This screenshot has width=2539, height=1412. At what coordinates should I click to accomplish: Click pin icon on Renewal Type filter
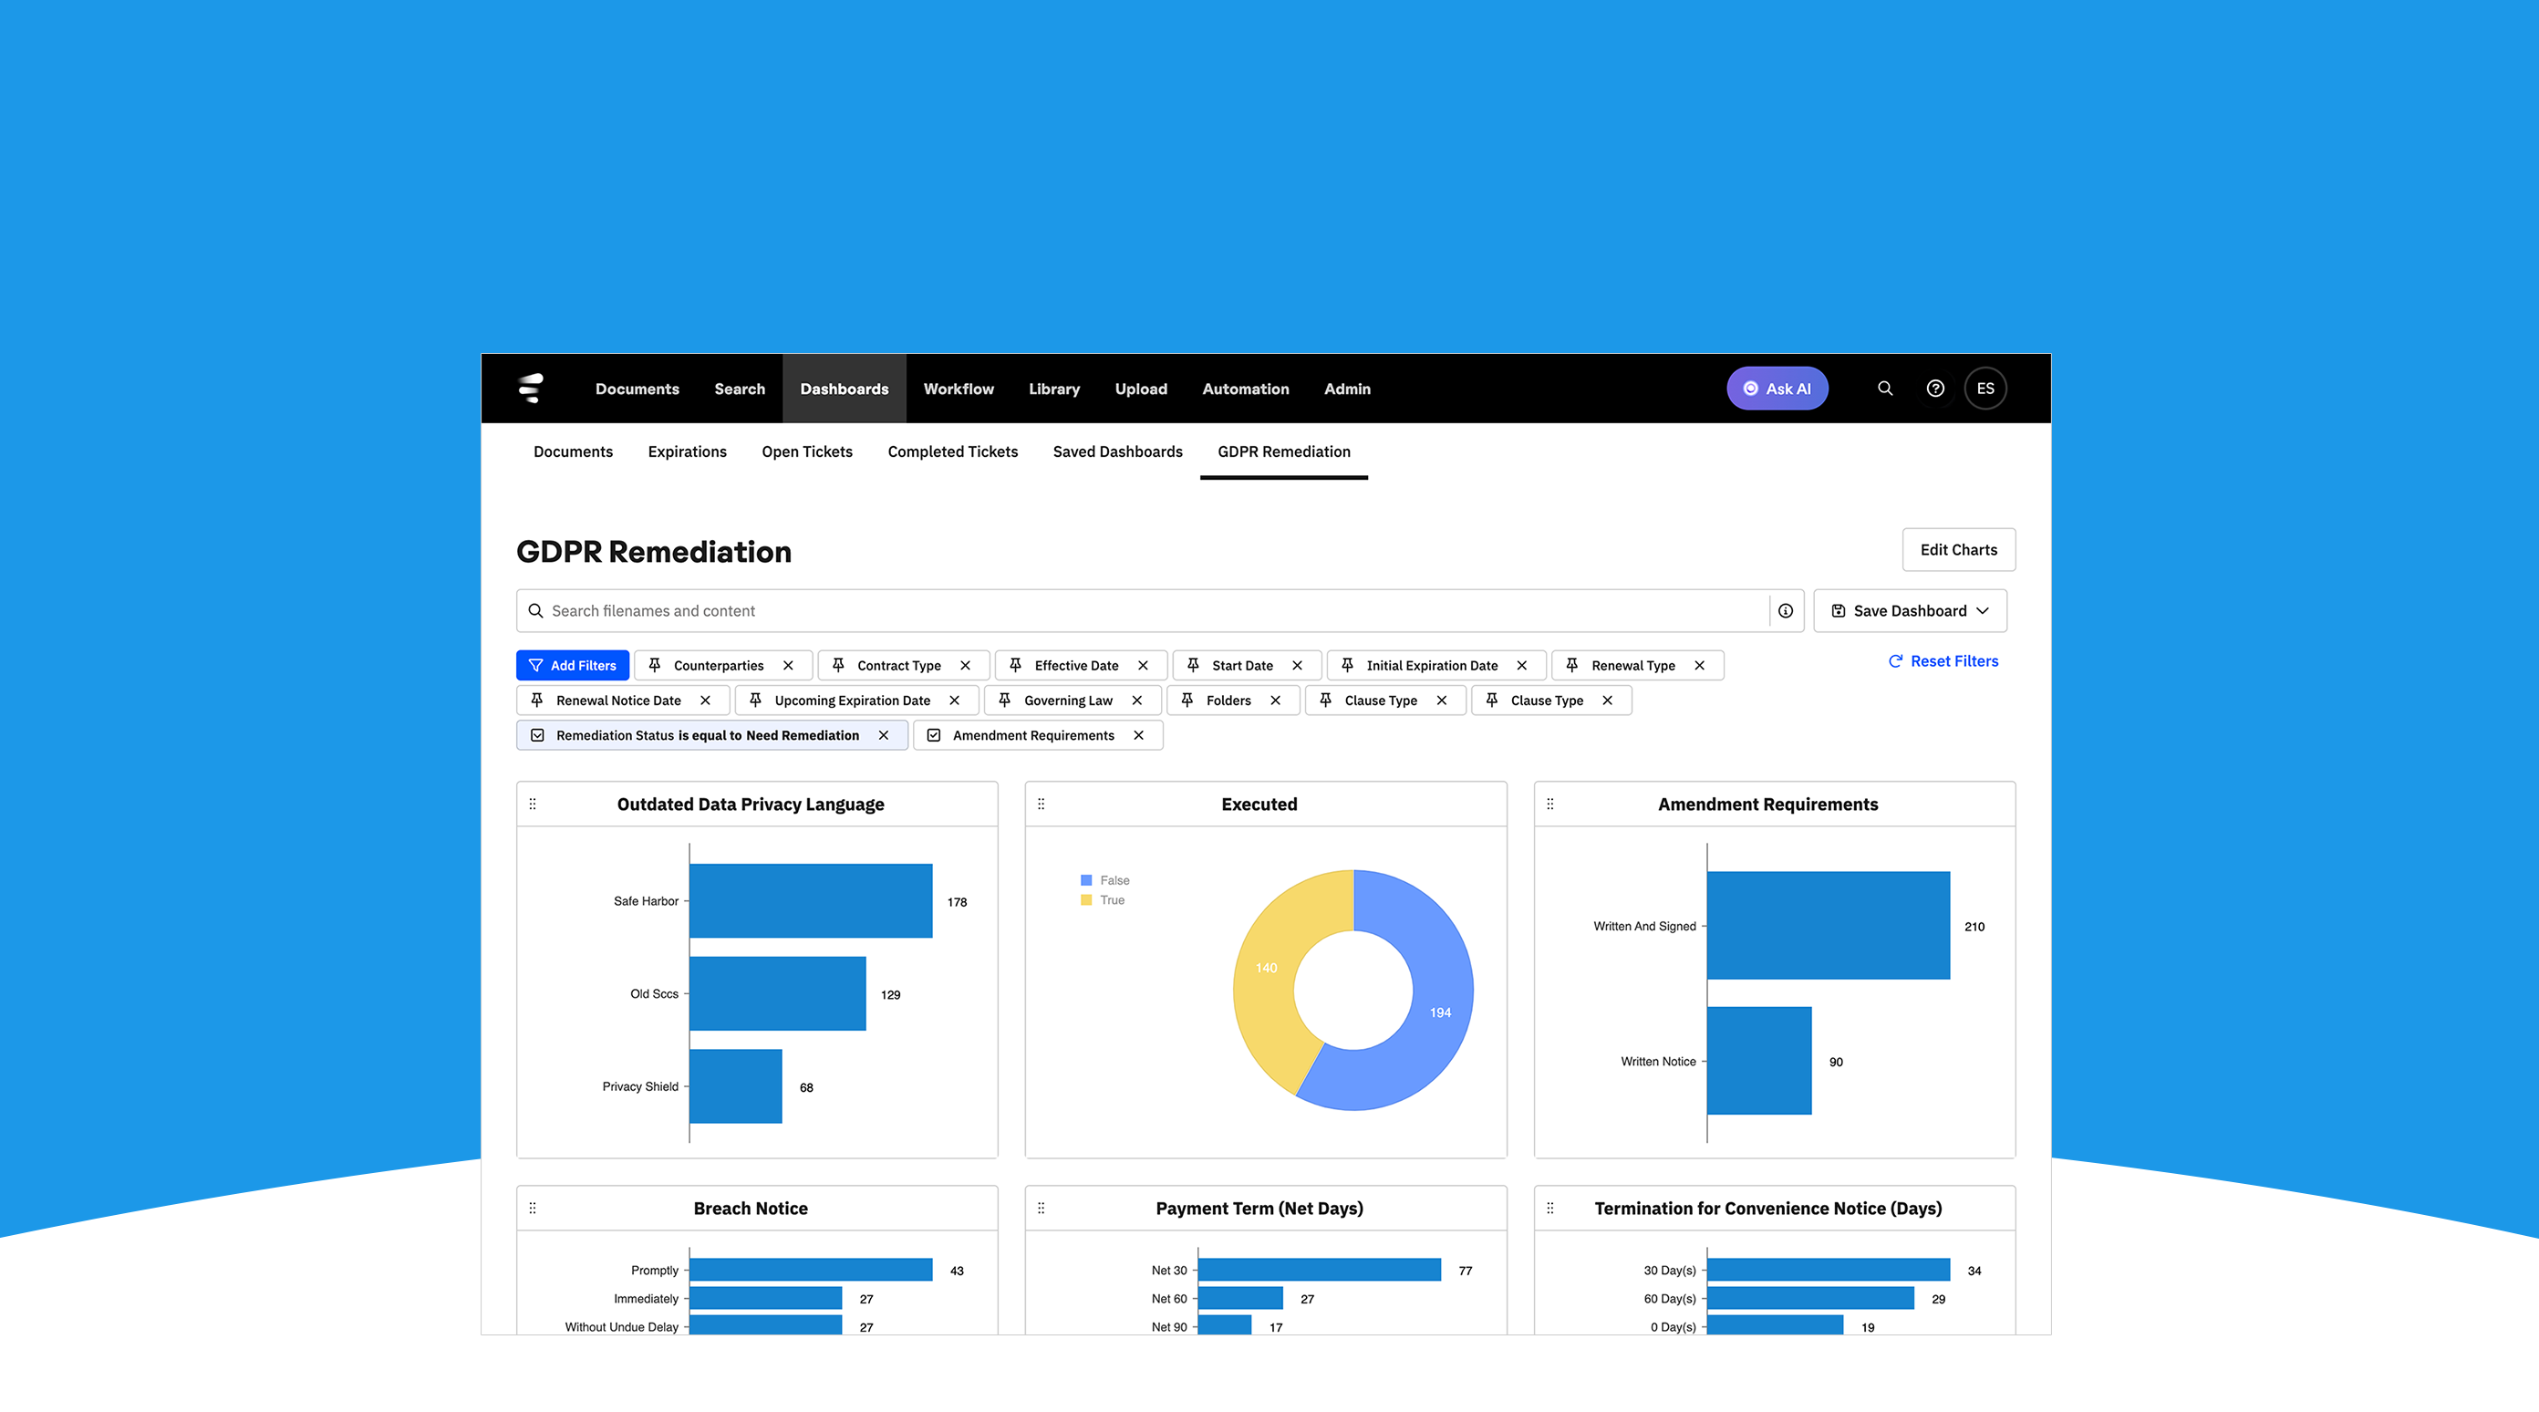coord(1572,666)
